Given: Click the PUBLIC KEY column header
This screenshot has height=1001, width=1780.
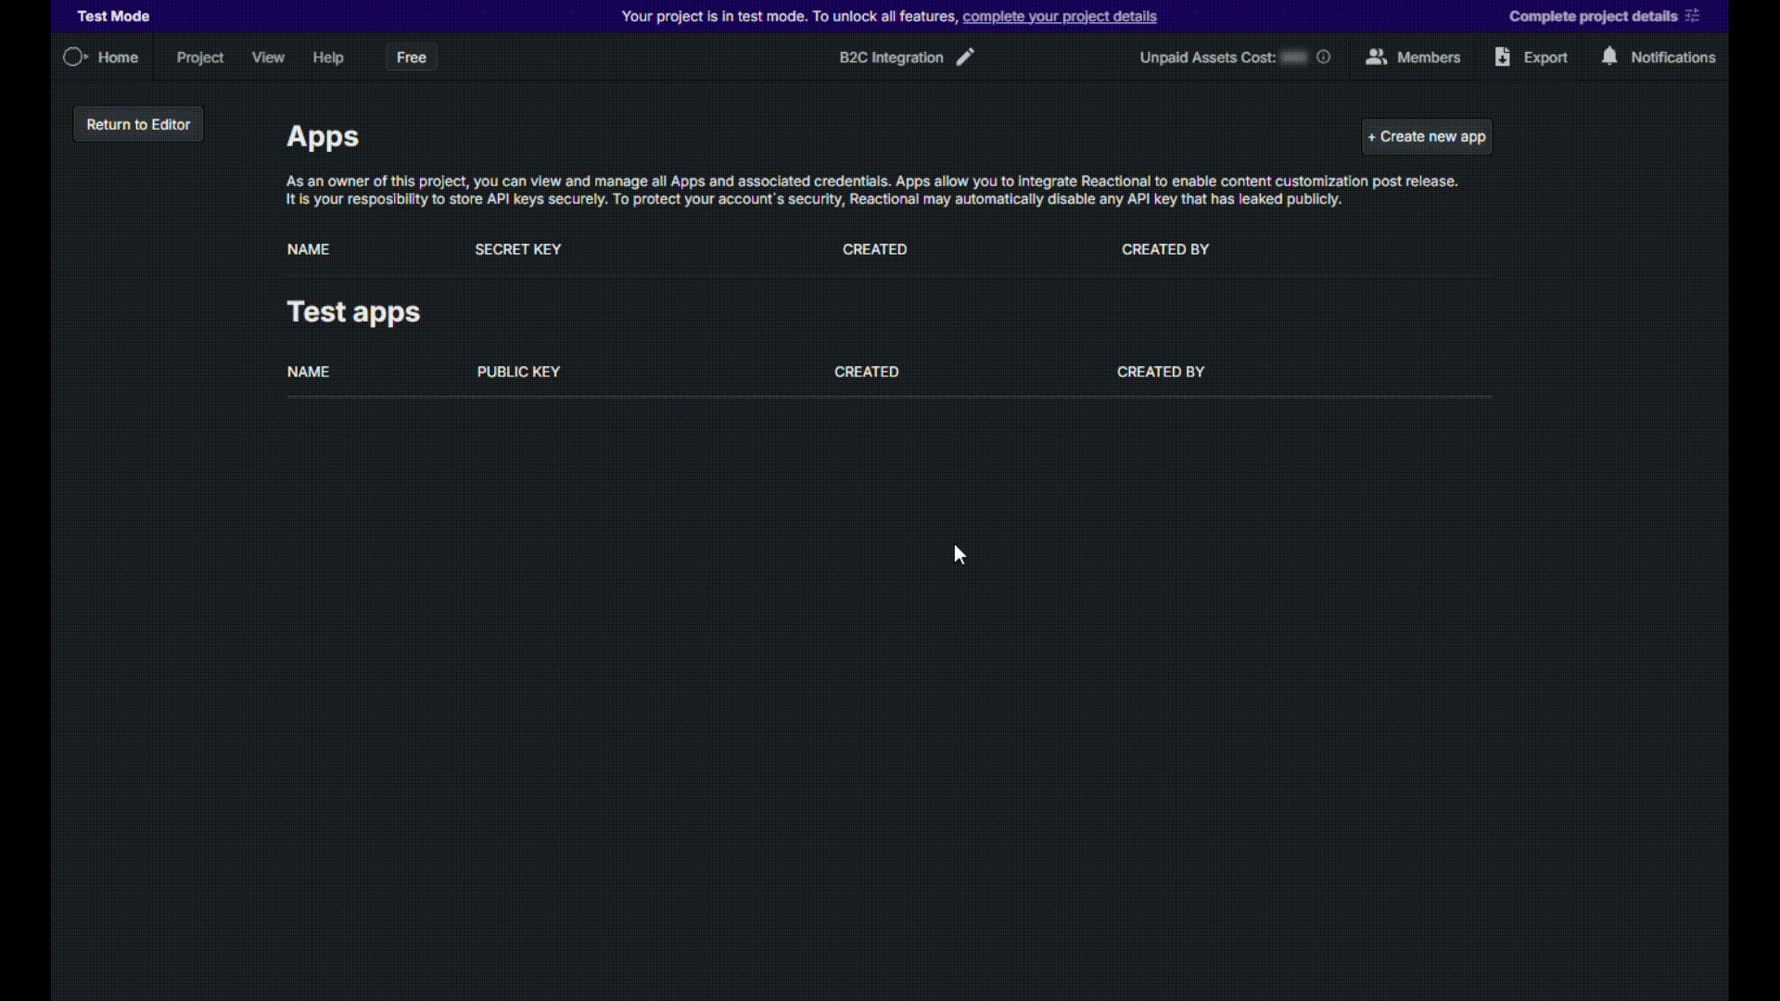Looking at the screenshot, I should click(518, 372).
